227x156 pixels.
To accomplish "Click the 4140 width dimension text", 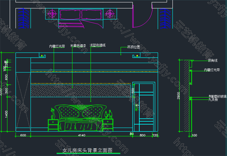I will click(82, 135).
